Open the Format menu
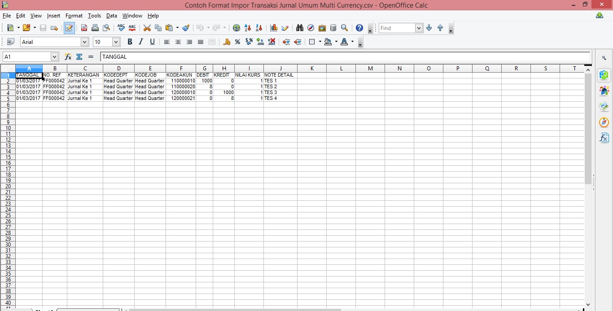Screen dimensions: 613x311 point(74,16)
